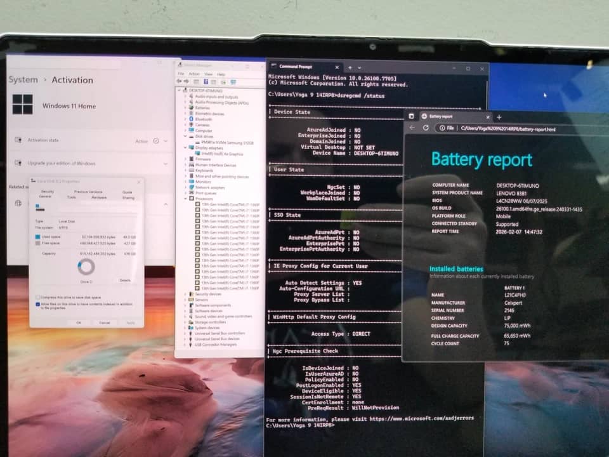The height and width of the screenshot is (457, 609).
Task: Switch to the Security tab in disk Properties
Action: [x=48, y=192]
